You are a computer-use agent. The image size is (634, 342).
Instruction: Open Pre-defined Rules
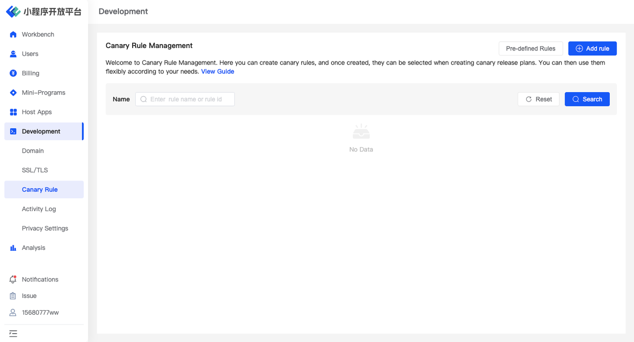(530, 49)
